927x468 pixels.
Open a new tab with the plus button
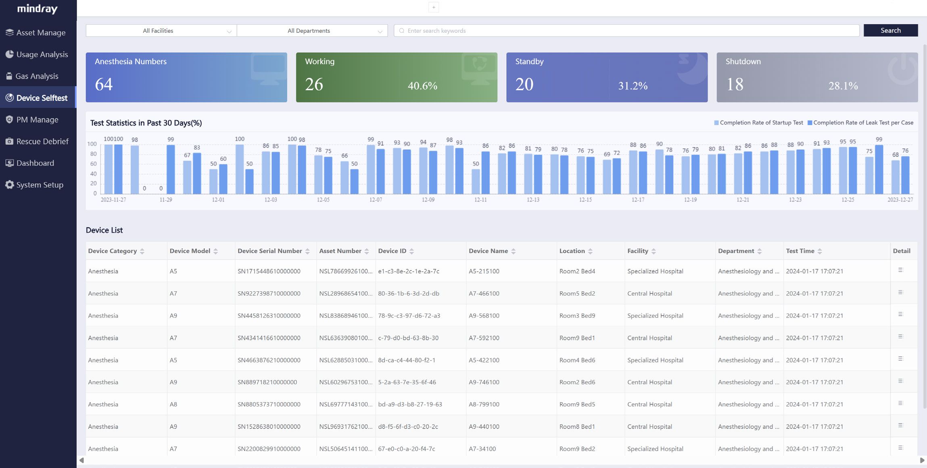coord(433,7)
